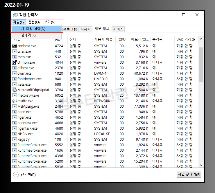Click the scrollbar up arrow

[x=201, y=39]
